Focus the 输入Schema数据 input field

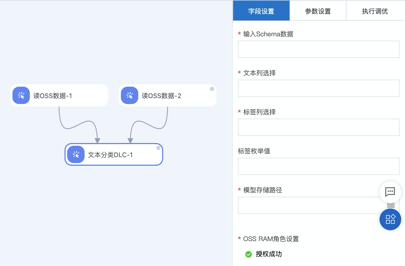tap(319, 49)
